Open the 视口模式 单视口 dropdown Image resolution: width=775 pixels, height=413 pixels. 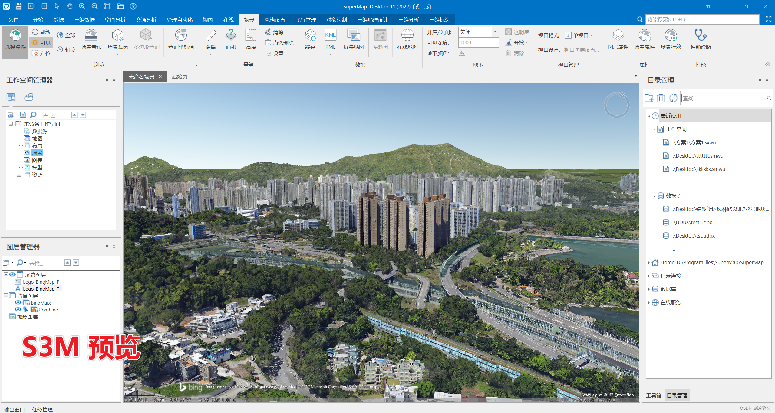tap(579, 35)
